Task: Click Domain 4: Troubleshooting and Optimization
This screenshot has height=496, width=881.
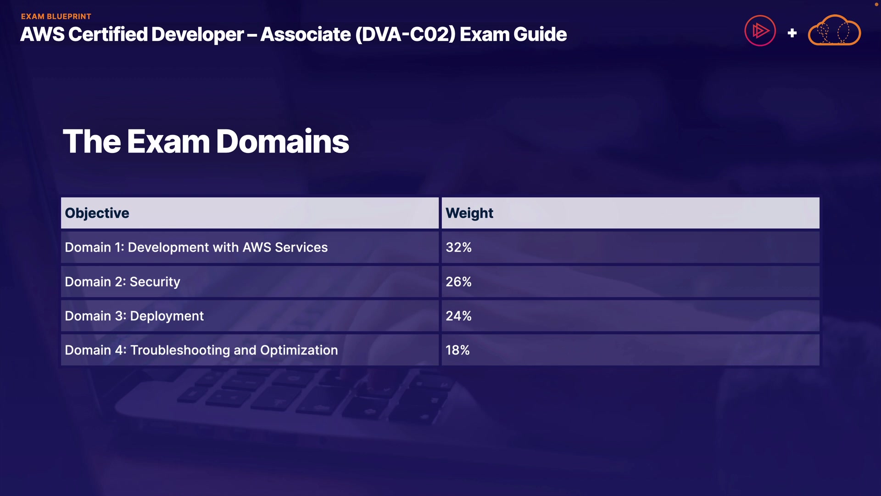Action: click(201, 350)
